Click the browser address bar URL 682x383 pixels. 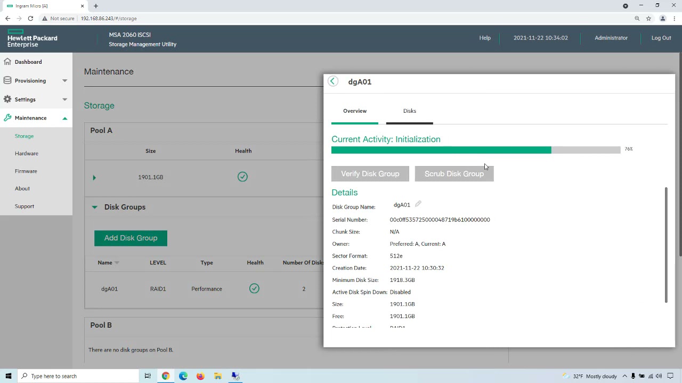point(109,18)
